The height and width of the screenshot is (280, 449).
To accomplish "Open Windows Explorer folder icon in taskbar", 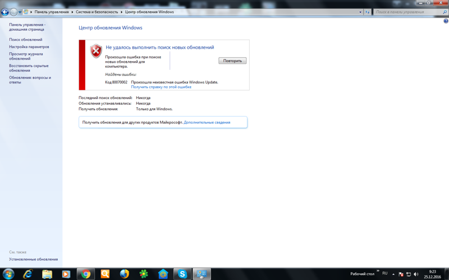I will coord(47,274).
